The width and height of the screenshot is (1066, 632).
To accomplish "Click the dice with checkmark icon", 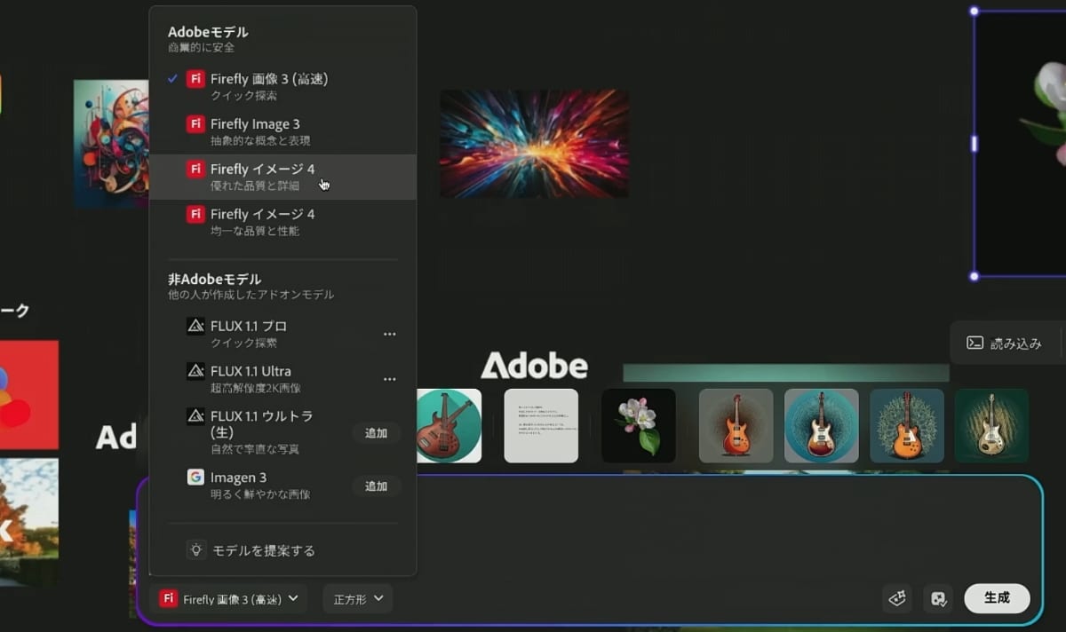I will [938, 599].
